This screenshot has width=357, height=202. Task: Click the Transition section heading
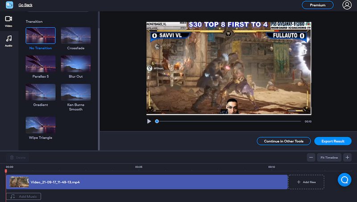coord(34,21)
